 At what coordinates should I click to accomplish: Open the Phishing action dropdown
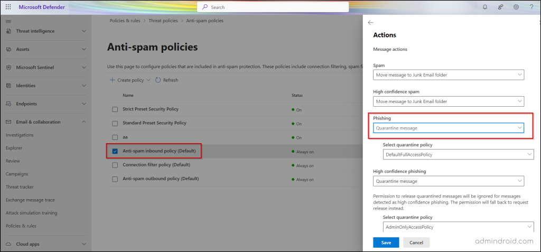coord(449,128)
